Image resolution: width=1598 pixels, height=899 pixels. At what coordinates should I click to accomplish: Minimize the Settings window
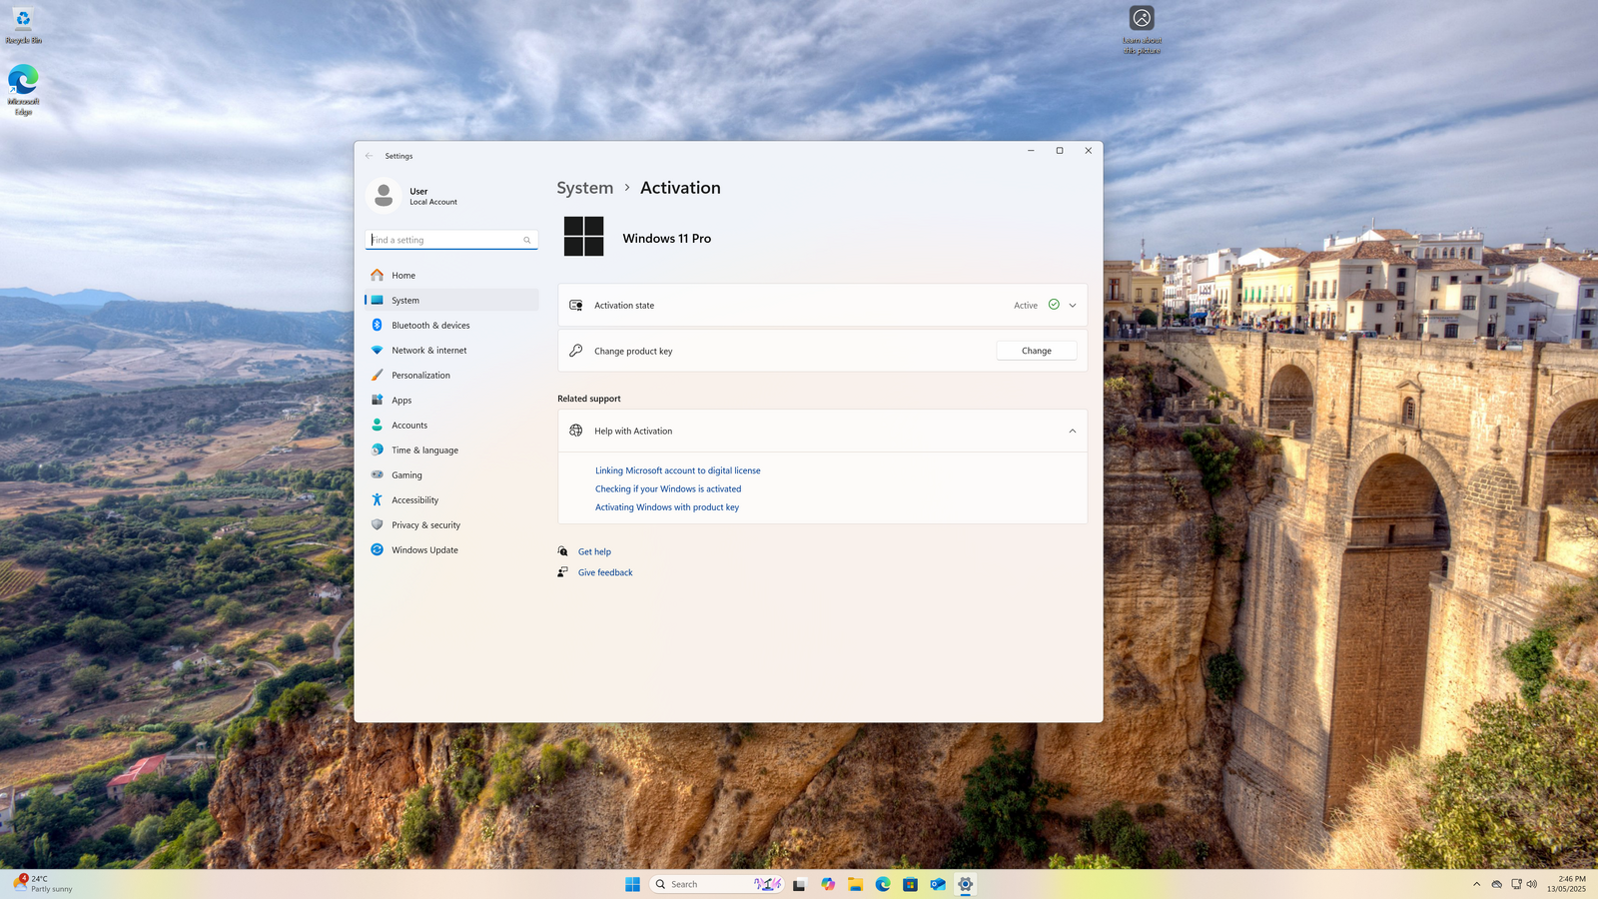(x=1031, y=151)
